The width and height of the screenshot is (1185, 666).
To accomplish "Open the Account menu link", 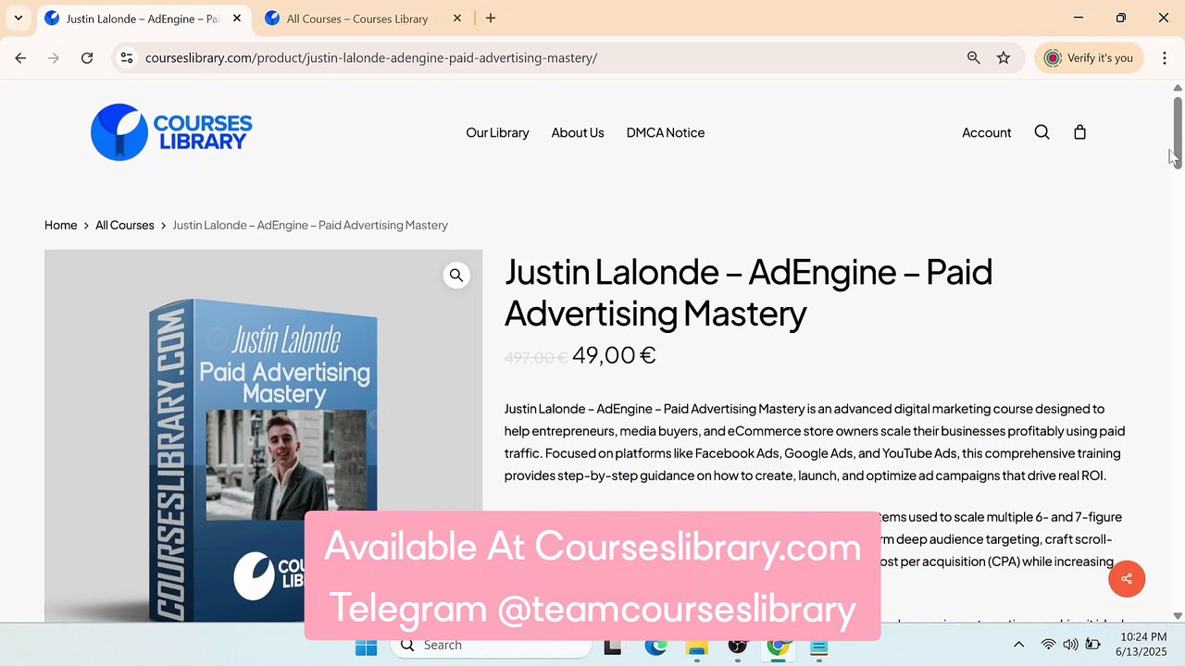I will pyautogui.click(x=986, y=132).
